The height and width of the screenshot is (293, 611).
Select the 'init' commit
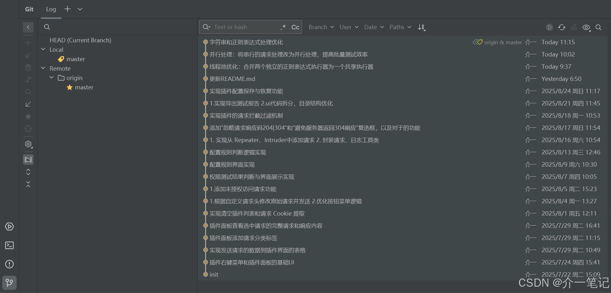pyautogui.click(x=214, y=274)
